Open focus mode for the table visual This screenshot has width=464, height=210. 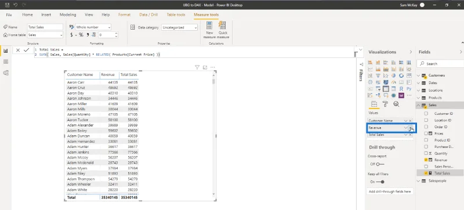(x=205, y=67)
